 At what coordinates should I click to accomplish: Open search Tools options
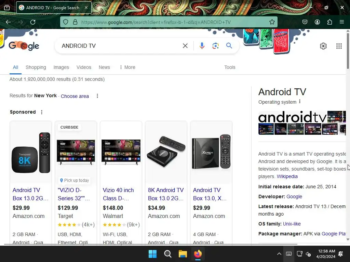(230, 67)
